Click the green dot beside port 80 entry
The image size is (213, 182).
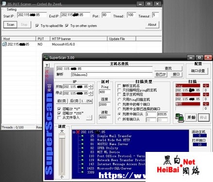(82, 140)
